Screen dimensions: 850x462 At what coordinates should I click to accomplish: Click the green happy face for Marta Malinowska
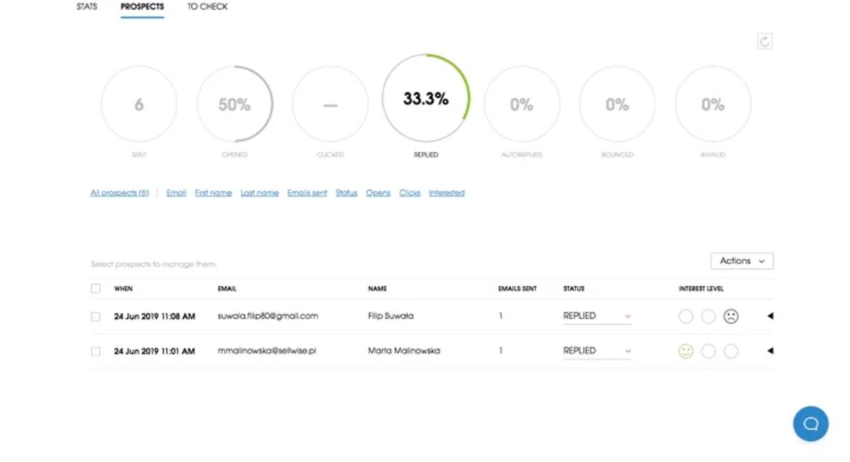point(686,351)
